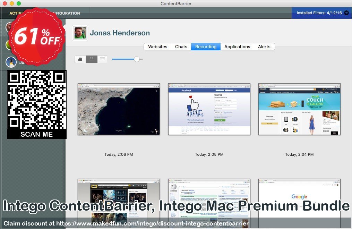The width and height of the screenshot is (352, 229).
Task: Open the Google recording thumbnail
Action: pyautogui.click(x=300, y=204)
